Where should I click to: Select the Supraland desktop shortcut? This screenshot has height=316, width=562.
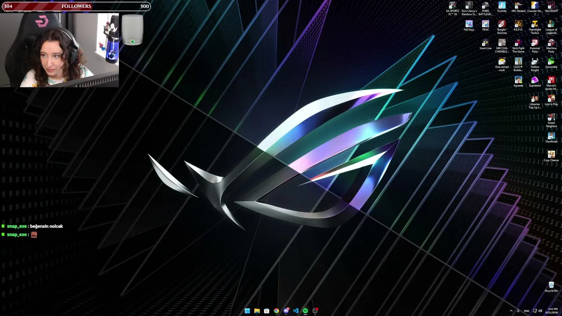point(535,82)
